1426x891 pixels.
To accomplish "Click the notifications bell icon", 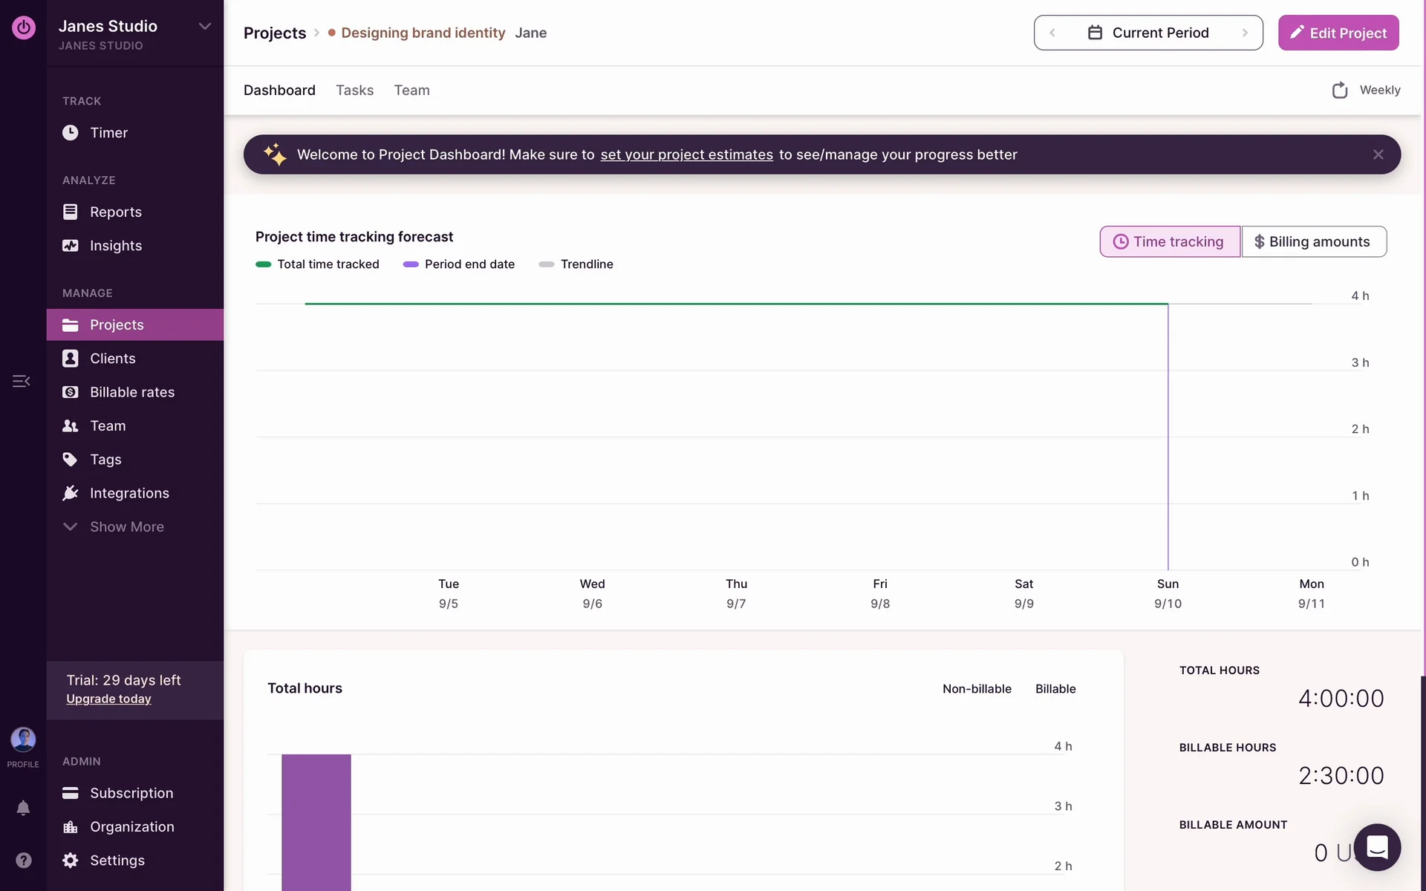I will [x=23, y=808].
